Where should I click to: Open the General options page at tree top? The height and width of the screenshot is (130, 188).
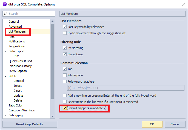(x=14, y=22)
